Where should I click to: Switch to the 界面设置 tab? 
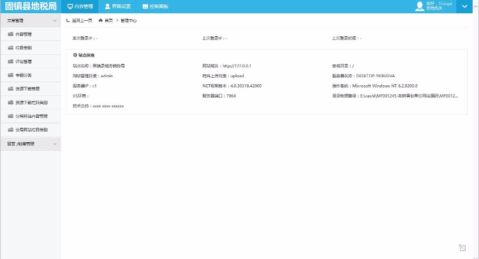point(118,6)
